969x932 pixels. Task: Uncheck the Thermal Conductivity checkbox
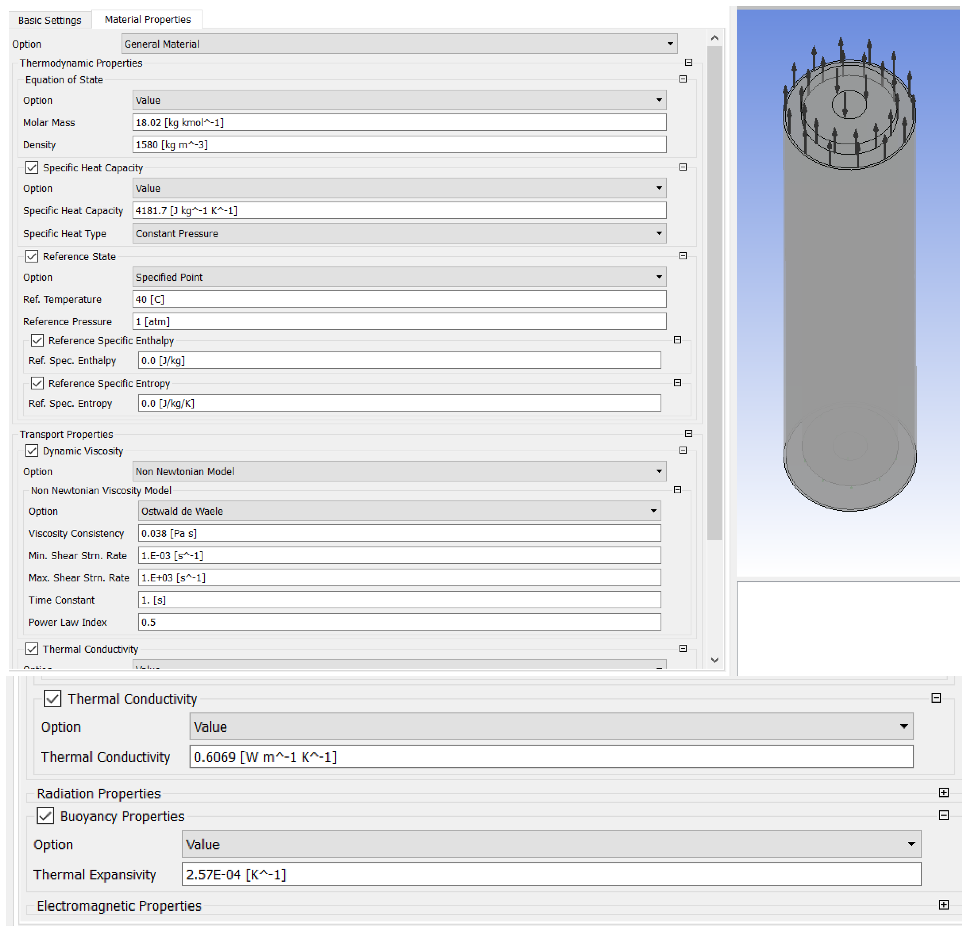(x=52, y=698)
